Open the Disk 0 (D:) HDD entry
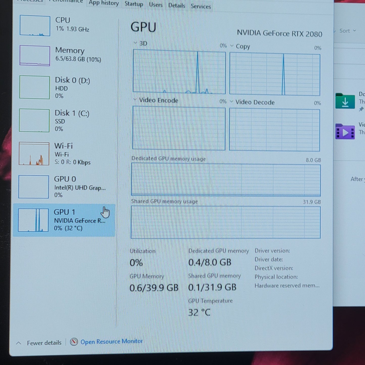Viewport: 365px width, 365px height. coord(64,87)
